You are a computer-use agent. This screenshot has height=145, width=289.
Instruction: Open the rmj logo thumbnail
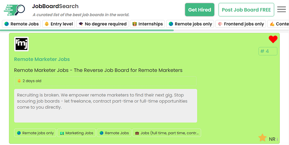21,44
